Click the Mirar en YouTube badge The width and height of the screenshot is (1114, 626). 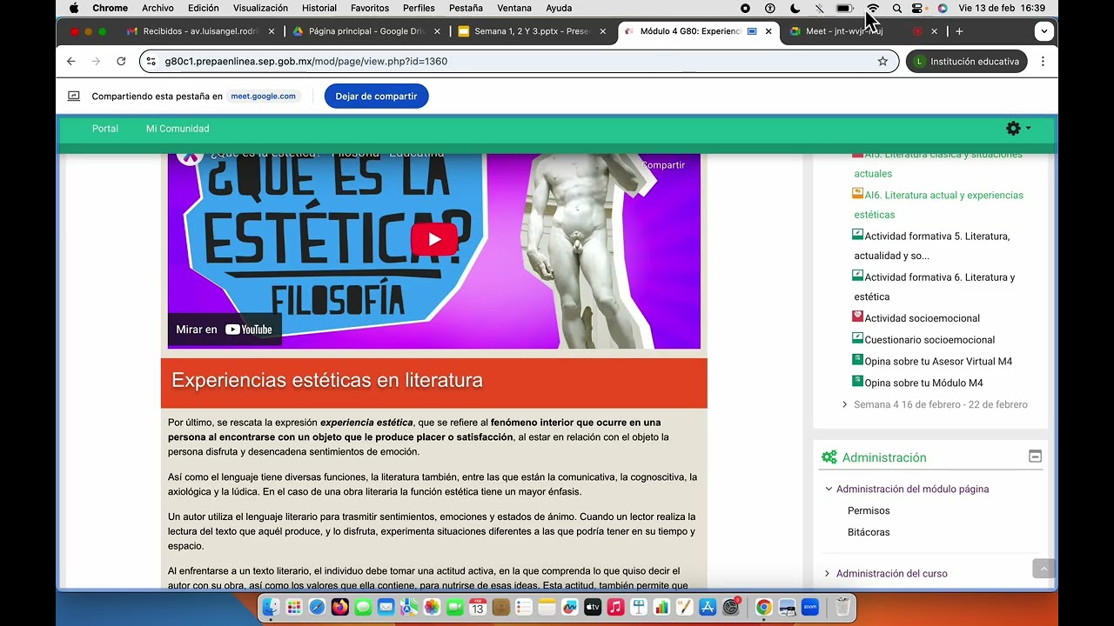click(225, 330)
